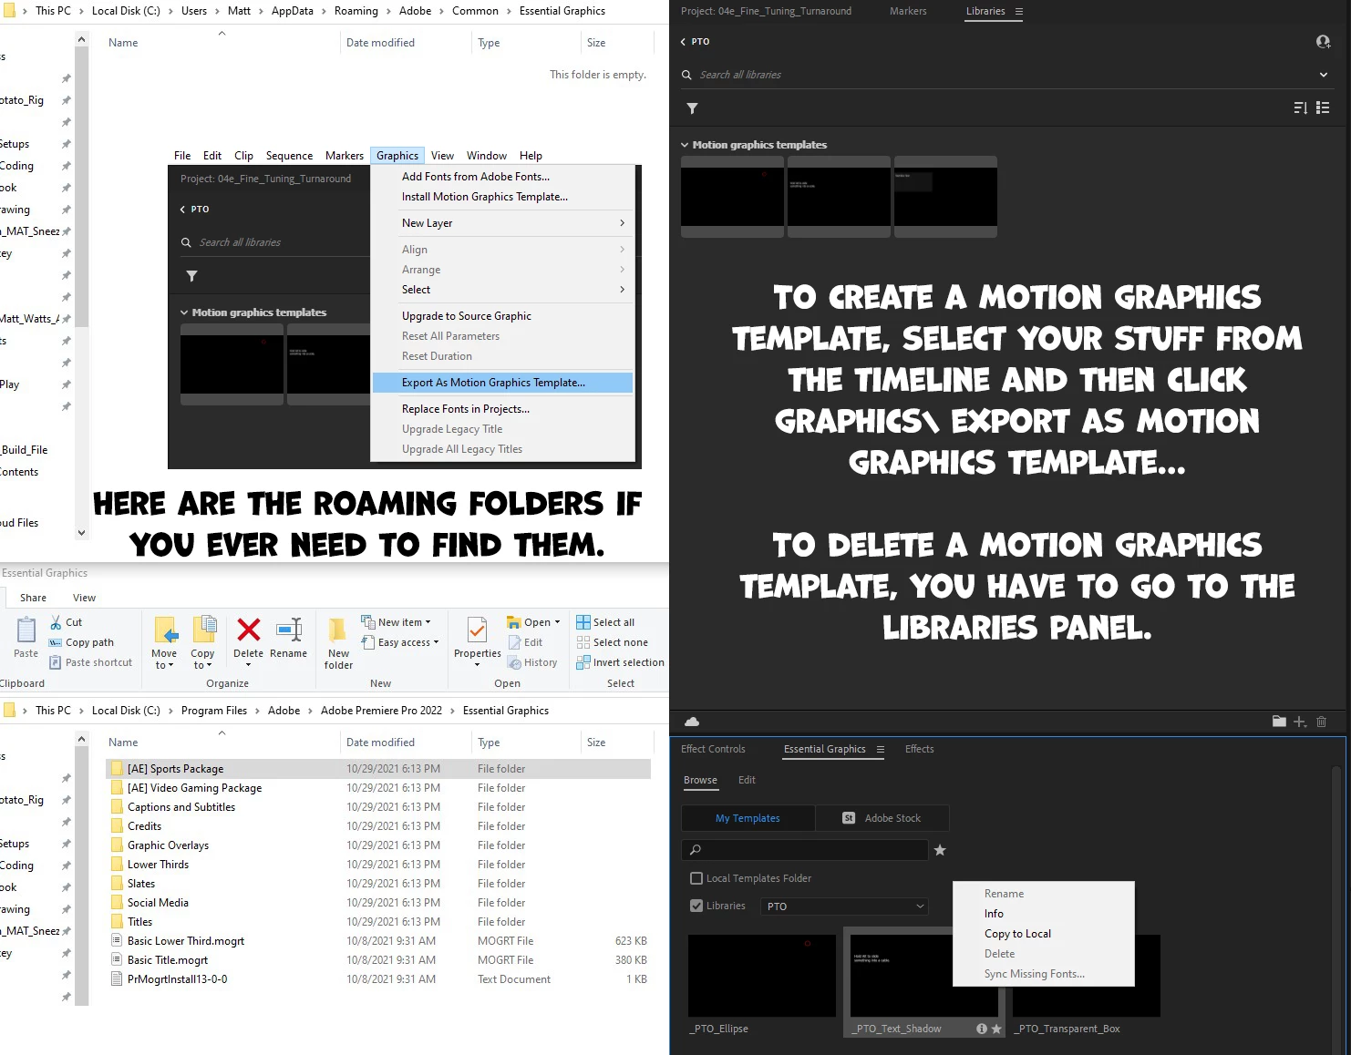Choose Export As Motion Graphics Template
The width and height of the screenshot is (1351, 1055).
pyautogui.click(x=502, y=383)
